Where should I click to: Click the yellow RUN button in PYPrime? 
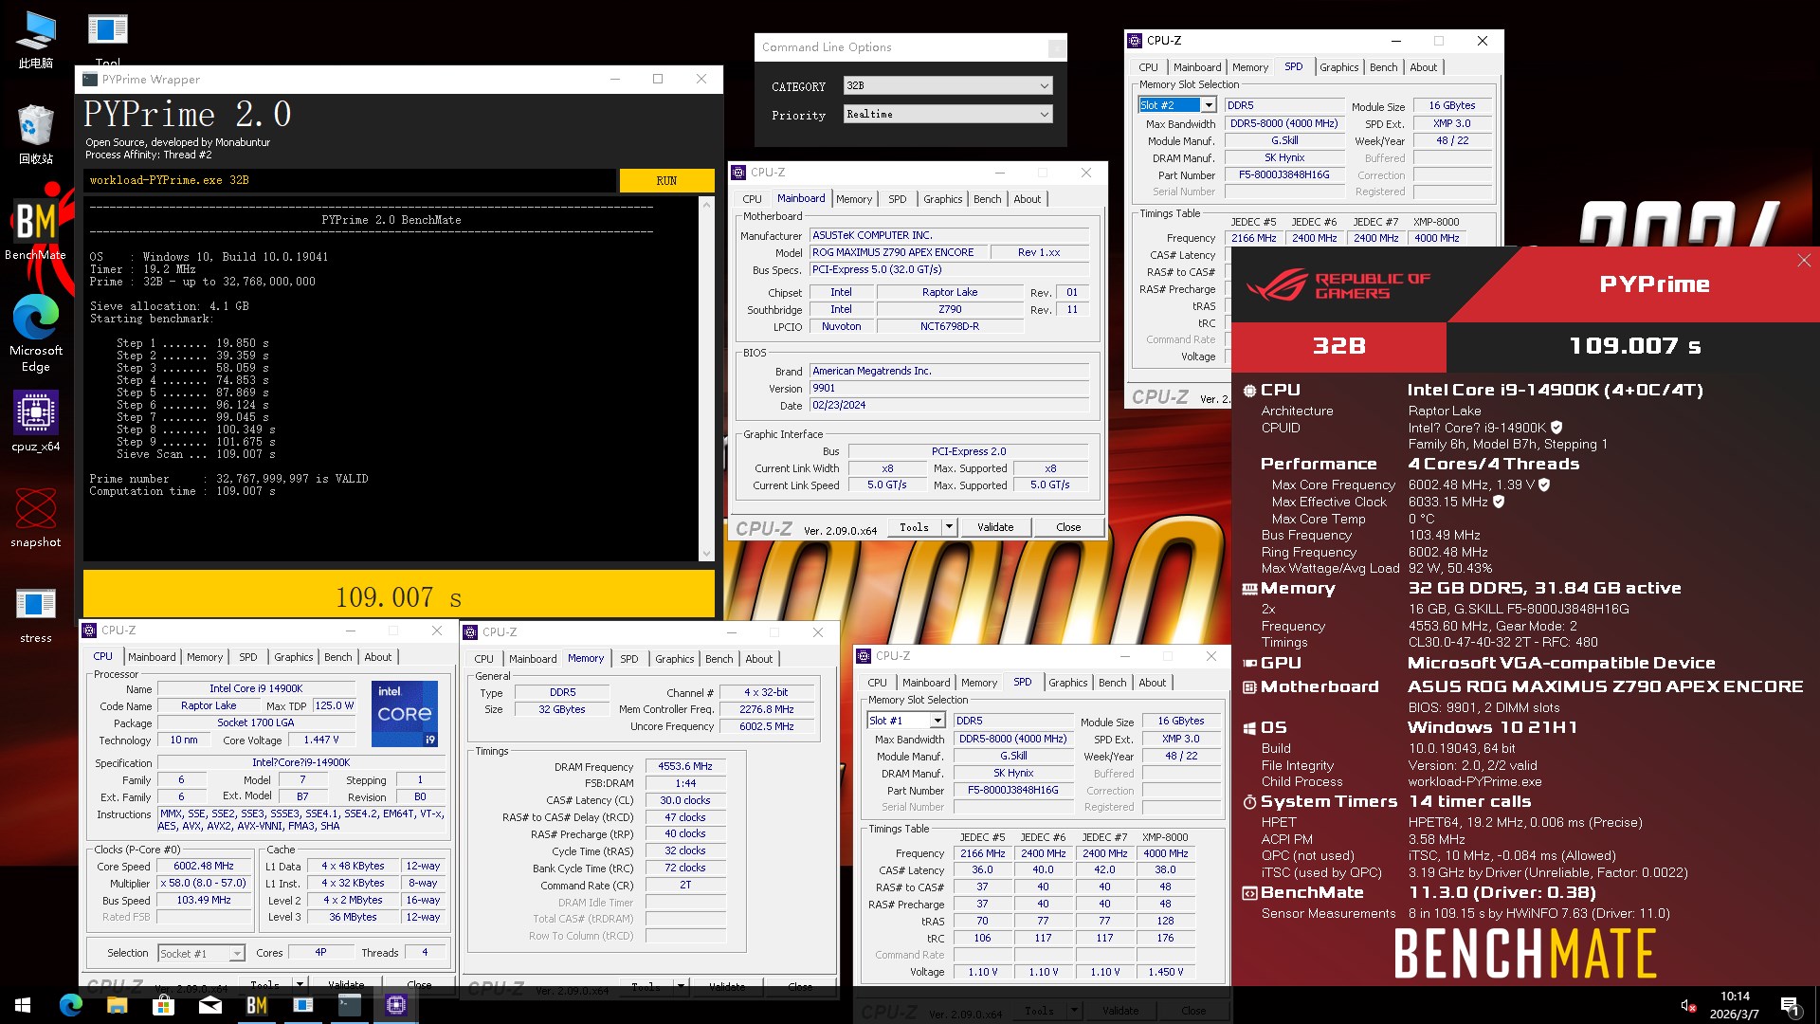pyautogui.click(x=666, y=180)
